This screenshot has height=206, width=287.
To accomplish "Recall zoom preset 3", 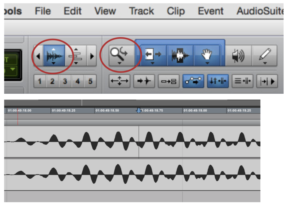I will click(65, 81).
